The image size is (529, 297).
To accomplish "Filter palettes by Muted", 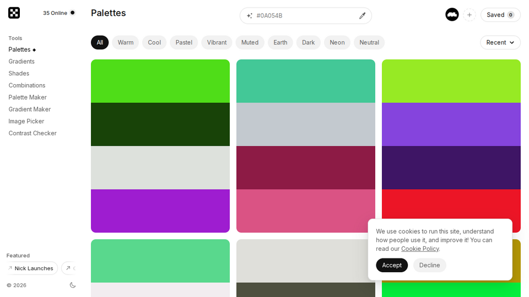I will (x=250, y=42).
